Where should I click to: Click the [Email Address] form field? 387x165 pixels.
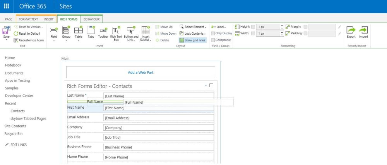[158, 118]
